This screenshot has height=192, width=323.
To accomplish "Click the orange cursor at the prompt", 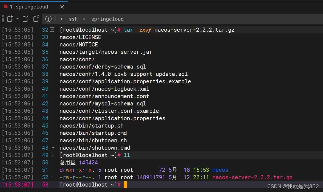I will click(x=125, y=185).
